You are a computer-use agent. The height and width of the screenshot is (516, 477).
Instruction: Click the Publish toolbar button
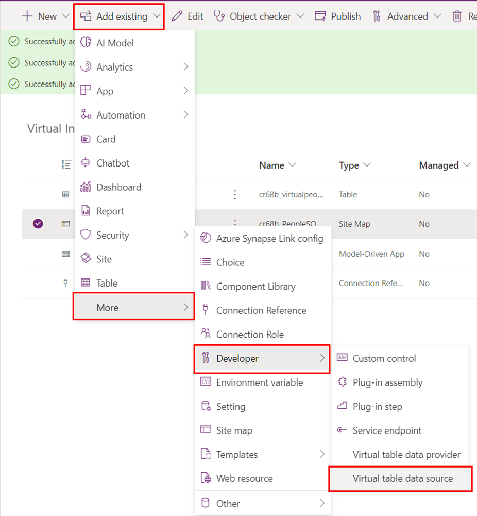point(338,16)
